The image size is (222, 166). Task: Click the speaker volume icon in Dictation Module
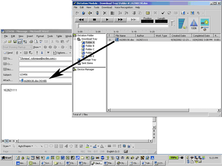click(182, 24)
